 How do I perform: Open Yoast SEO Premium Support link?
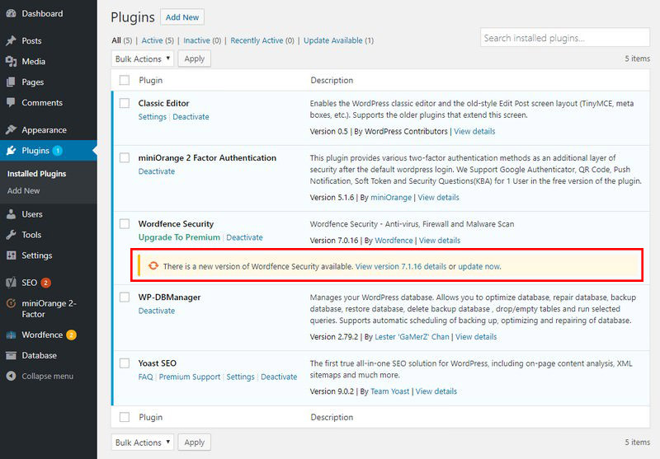point(190,377)
